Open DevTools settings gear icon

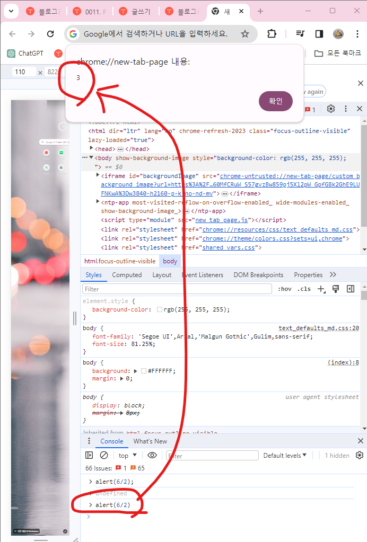click(x=331, y=109)
